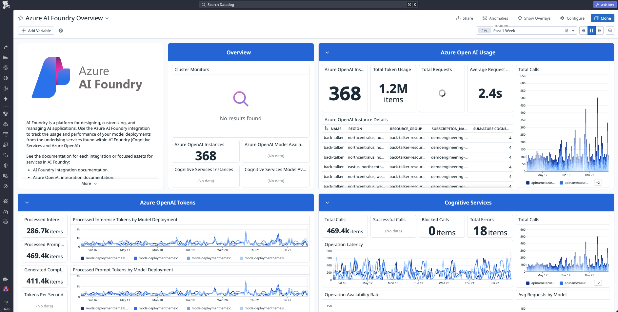Viewport: 618px width, 312px height.
Task: Collapse the Cognitive Services section
Action: click(327, 203)
